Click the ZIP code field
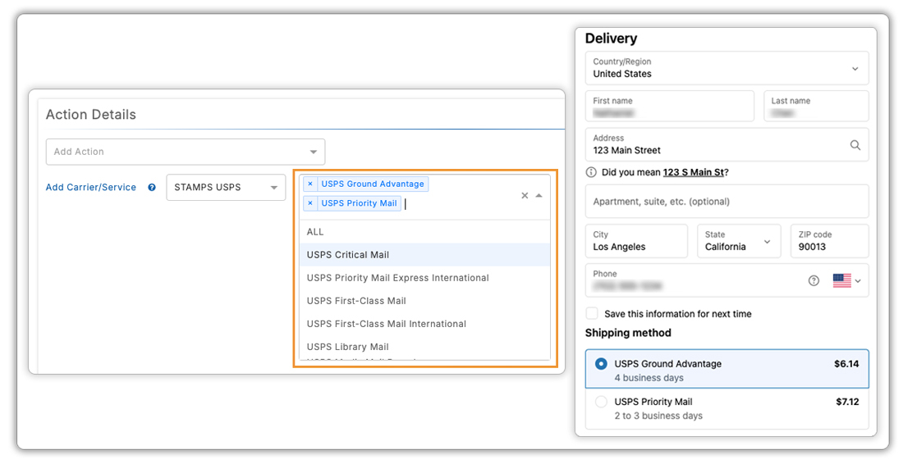The width and height of the screenshot is (903, 464). pyautogui.click(x=829, y=241)
